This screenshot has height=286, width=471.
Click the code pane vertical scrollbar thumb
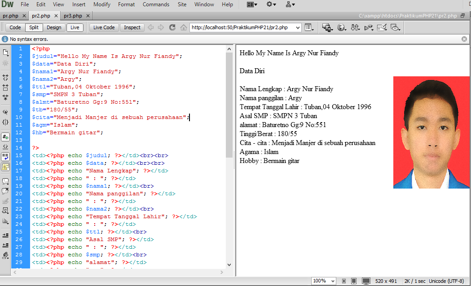click(229, 105)
